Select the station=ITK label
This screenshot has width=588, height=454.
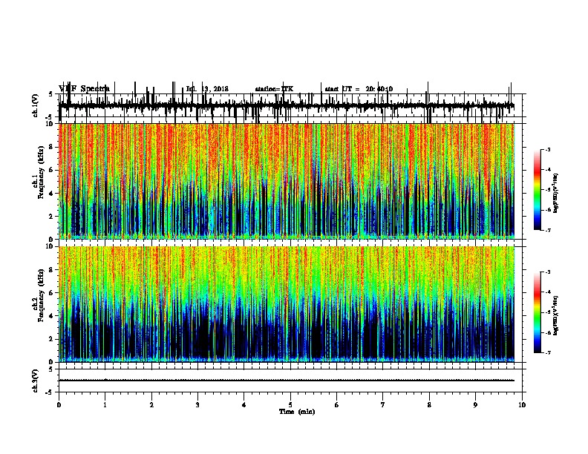(x=274, y=89)
